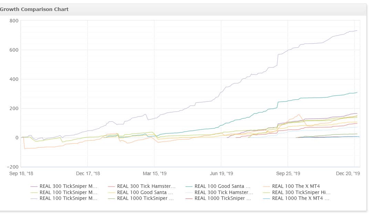Click the −200 y-axis label
Image resolution: width=369 pixels, height=214 pixels.
click(12, 167)
